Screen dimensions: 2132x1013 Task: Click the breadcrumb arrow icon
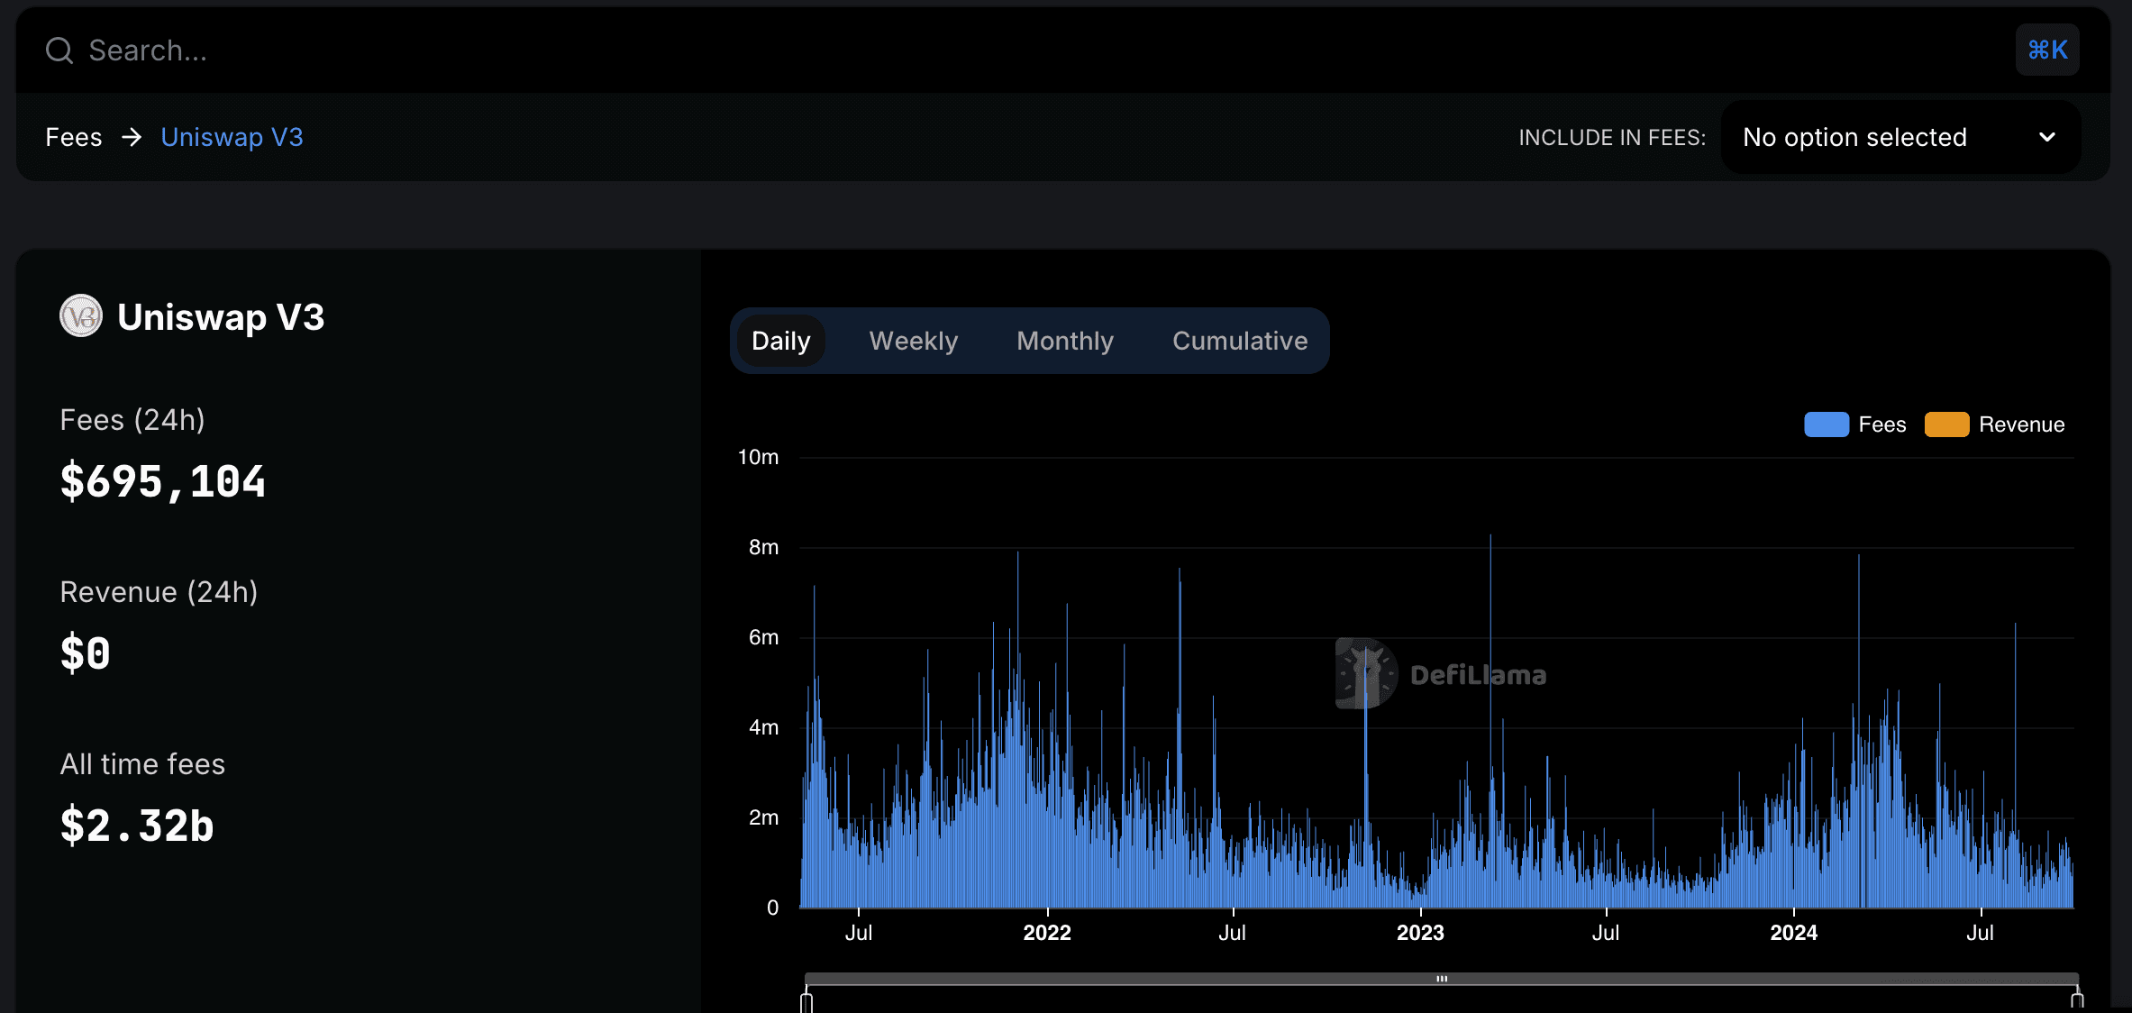click(x=132, y=137)
